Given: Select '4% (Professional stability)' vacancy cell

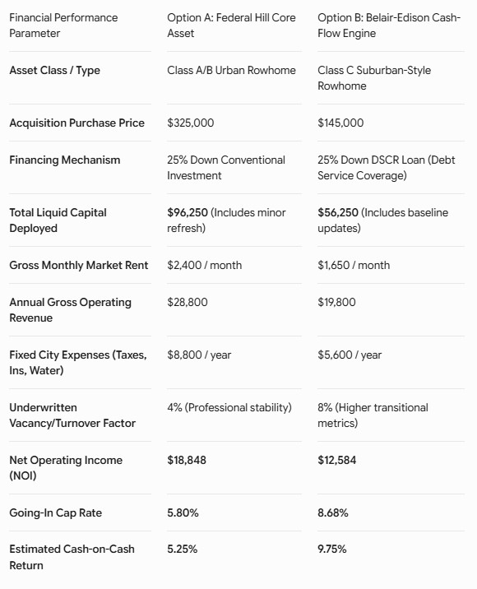Looking at the screenshot, I should pos(229,407).
